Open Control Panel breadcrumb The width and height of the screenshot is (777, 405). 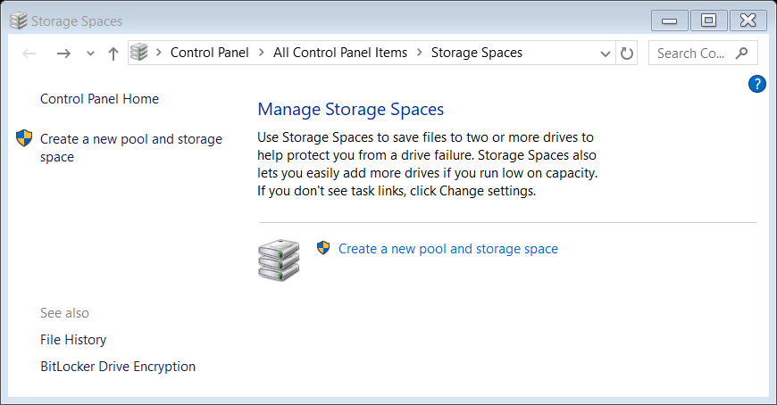tap(209, 53)
